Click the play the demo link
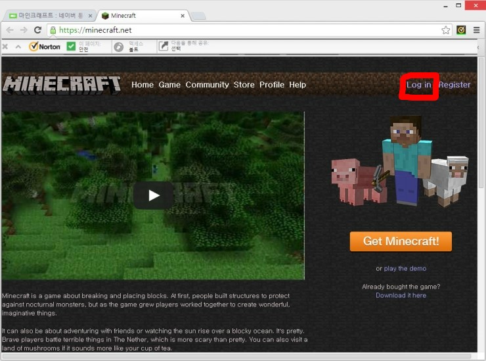This screenshot has height=361, width=486. coord(405,268)
